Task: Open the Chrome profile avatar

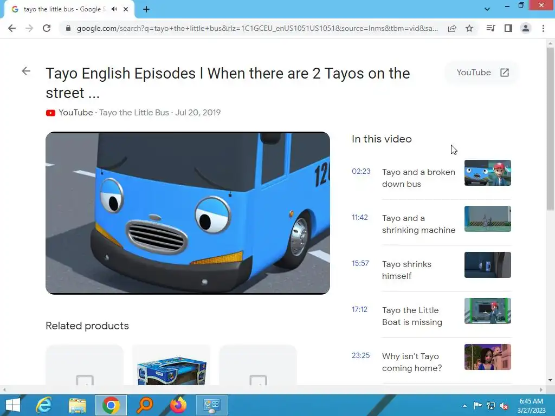Action: pyautogui.click(x=526, y=28)
